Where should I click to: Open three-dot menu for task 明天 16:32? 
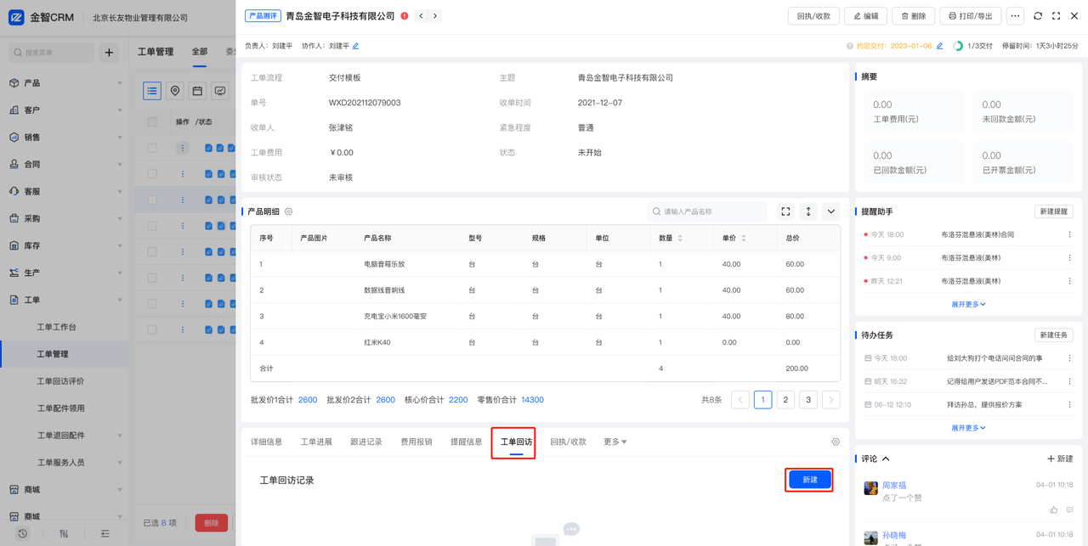click(1069, 381)
